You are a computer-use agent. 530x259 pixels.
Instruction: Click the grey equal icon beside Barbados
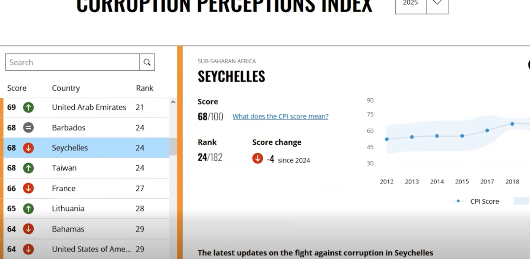pos(28,128)
